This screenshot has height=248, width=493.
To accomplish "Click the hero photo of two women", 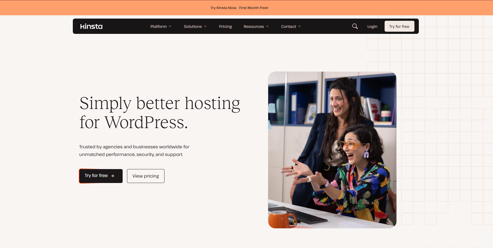I will coord(332,150).
